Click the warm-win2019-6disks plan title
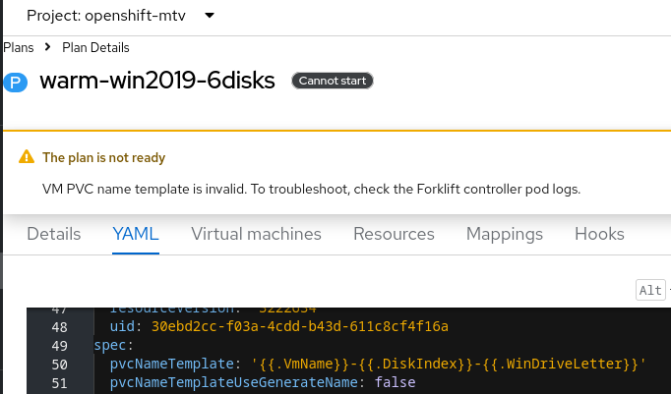The image size is (671, 394). pyautogui.click(x=157, y=81)
